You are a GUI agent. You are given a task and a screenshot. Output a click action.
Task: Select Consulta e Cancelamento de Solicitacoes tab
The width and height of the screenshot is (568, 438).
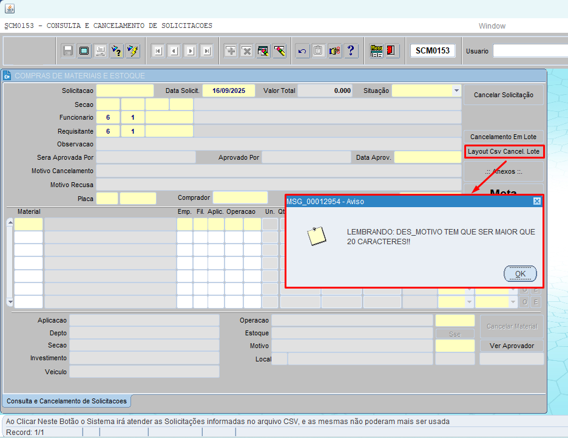[67, 401]
